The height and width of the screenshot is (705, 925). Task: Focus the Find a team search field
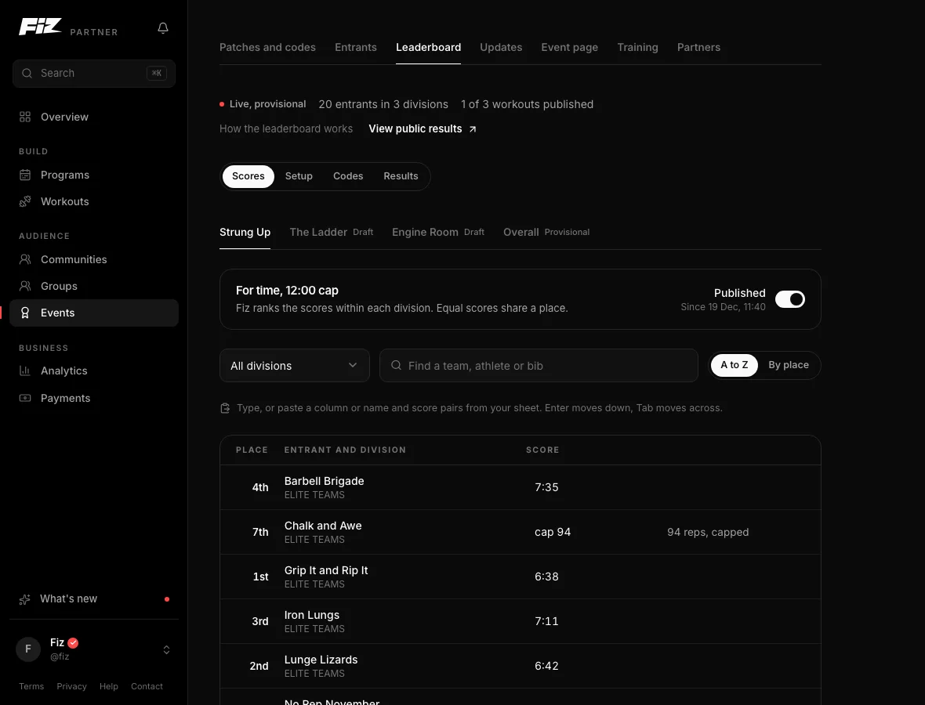coord(539,366)
